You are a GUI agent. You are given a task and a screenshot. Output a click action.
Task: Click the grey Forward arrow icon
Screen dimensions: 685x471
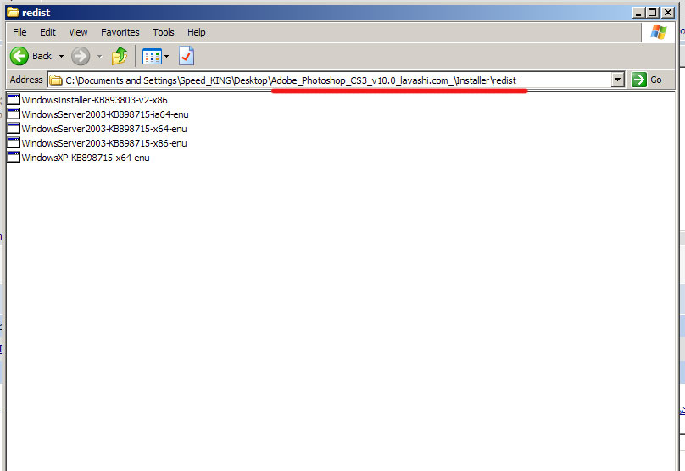[81, 56]
